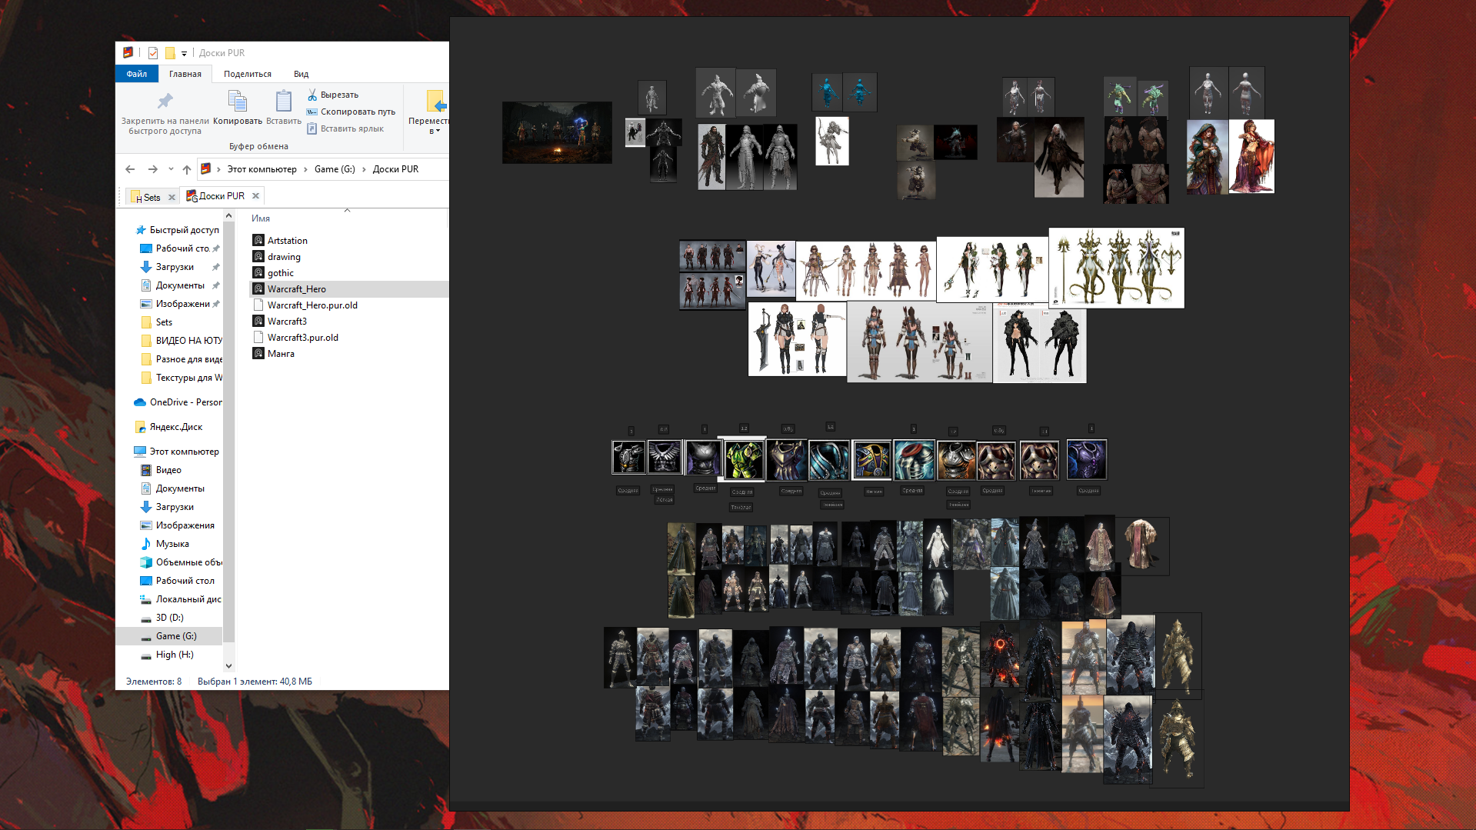Click Этот компьютер in the address bar
The height and width of the screenshot is (830, 1476).
(262, 169)
